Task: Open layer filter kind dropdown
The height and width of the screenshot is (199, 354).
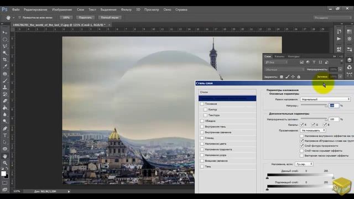Action: (277, 62)
